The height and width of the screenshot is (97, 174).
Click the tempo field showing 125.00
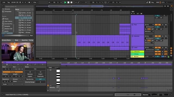coord(13,2)
